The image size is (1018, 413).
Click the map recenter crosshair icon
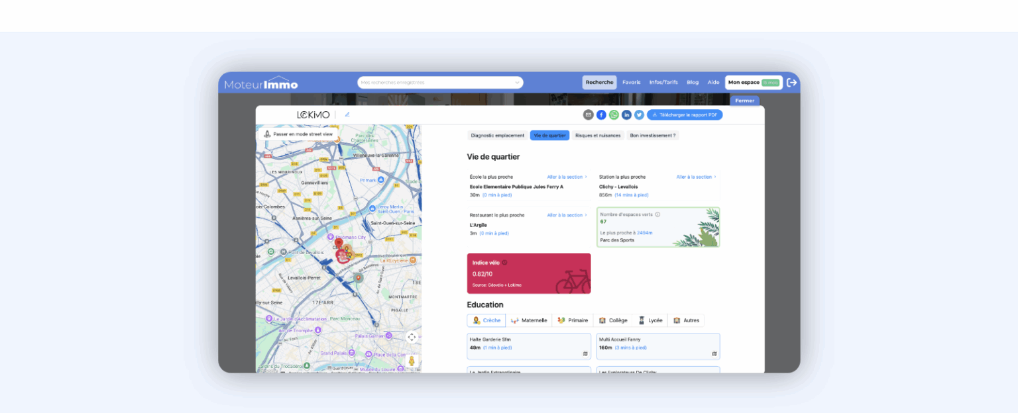(412, 337)
